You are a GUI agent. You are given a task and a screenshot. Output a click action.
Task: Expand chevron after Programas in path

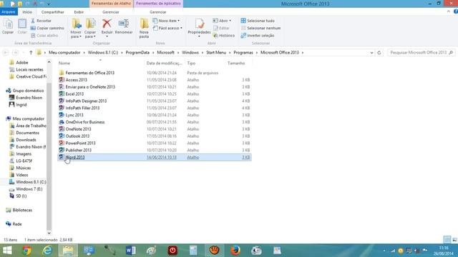tap(257, 53)
